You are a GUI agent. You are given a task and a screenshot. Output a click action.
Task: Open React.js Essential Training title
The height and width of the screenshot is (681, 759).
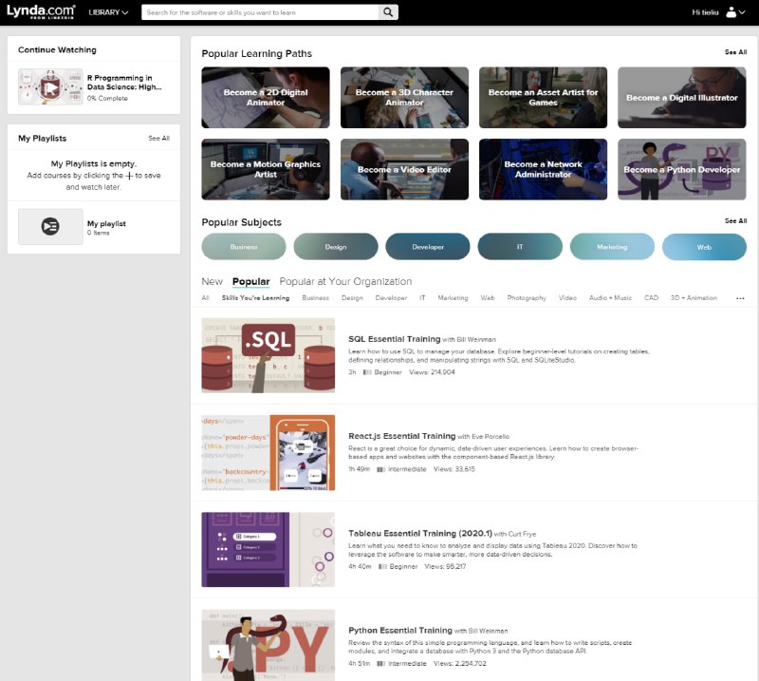401,436
